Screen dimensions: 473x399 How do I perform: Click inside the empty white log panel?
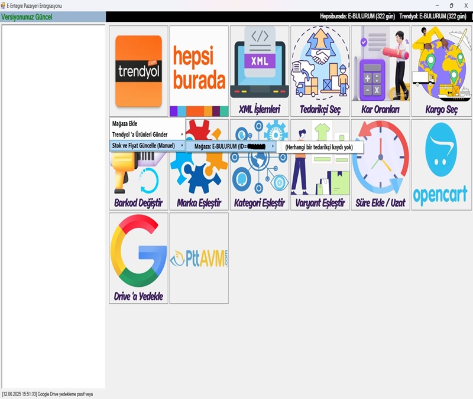tap(53, 207)
